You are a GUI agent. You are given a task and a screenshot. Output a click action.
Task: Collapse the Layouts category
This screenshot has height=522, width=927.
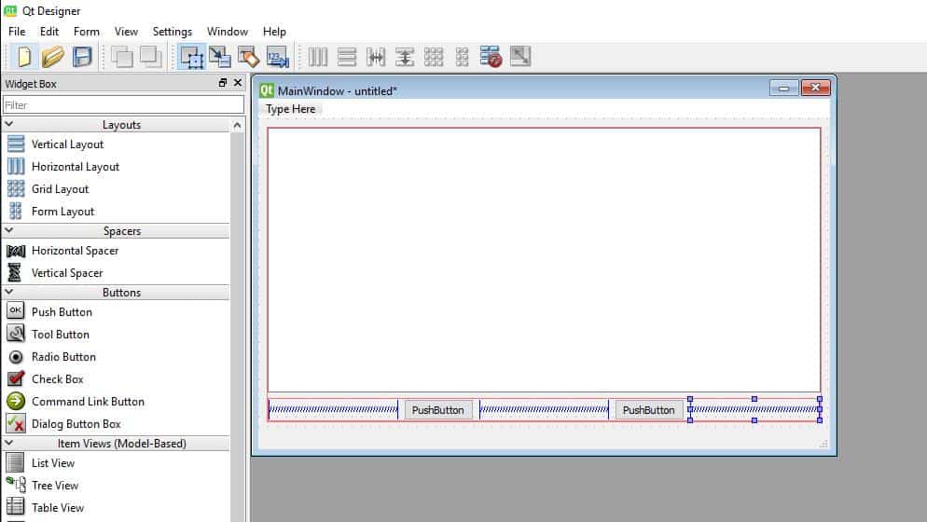point(9,125)
